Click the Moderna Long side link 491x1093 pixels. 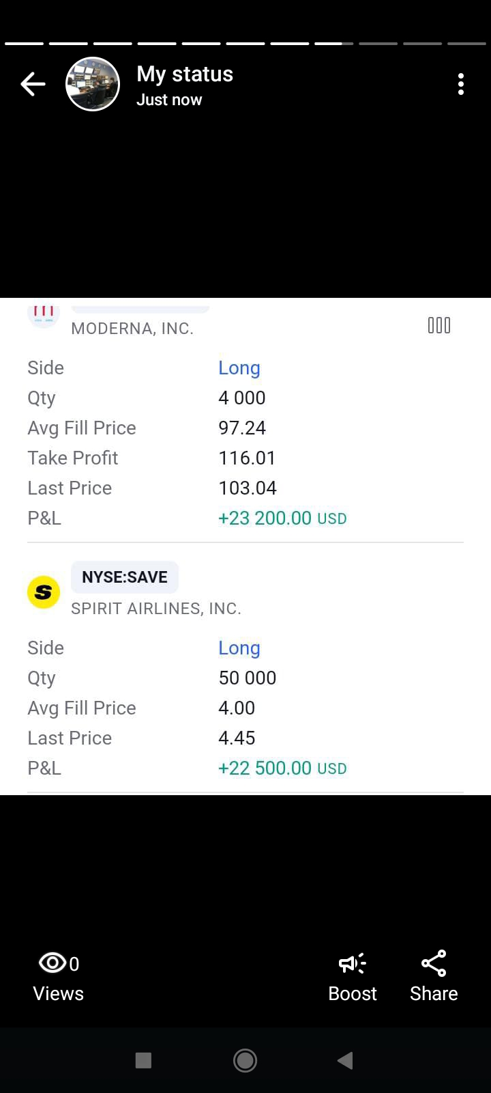(x=239, y=368)
